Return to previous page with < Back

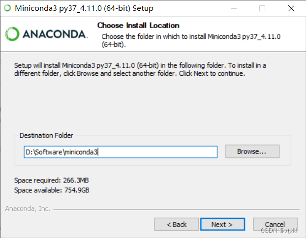coord(177,224)
